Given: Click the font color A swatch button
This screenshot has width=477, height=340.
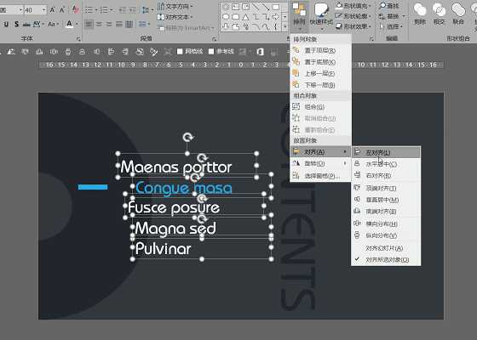Looking at the screenshot, I should tap(69, 24).
